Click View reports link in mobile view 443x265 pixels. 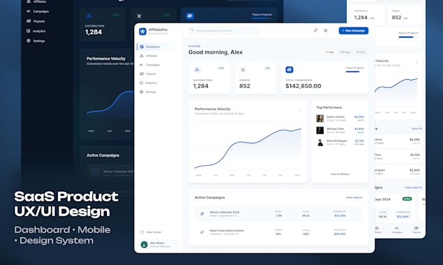tap(413, 187)
